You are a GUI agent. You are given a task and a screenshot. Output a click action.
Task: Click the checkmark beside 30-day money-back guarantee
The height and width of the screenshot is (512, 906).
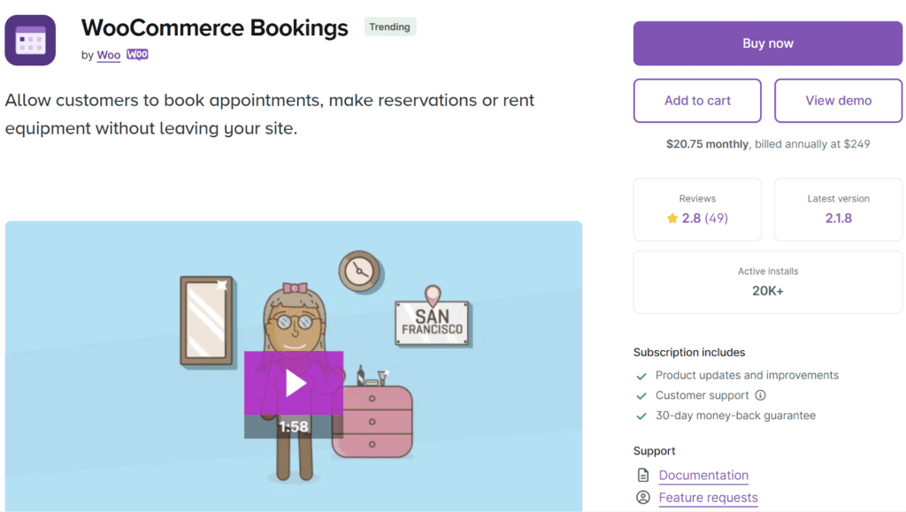(641, 416)
